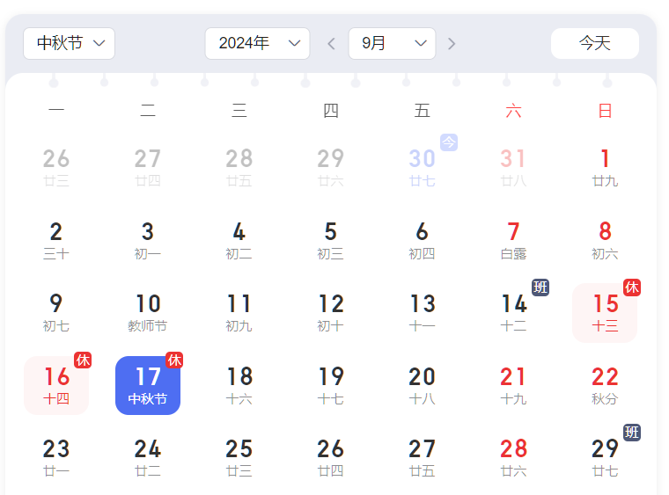Select September 1 廿九
The image size is (669, 495).
coord(605,168)
